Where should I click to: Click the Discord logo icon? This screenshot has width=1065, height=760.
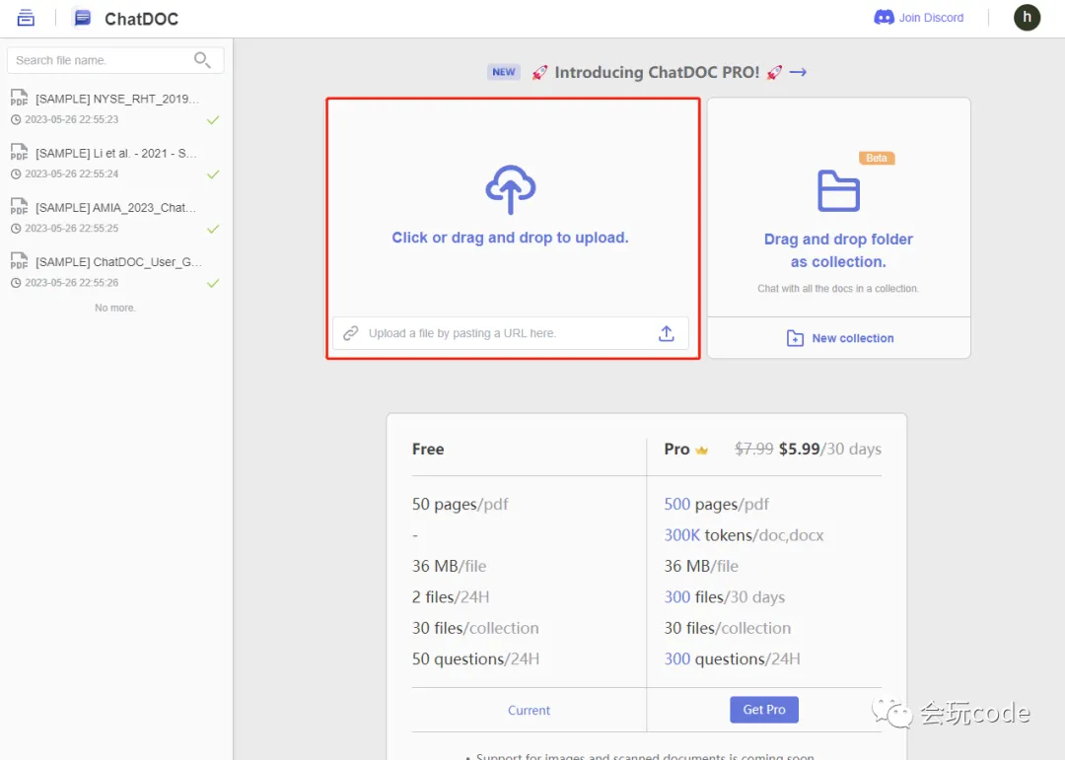tap(884, 18)
